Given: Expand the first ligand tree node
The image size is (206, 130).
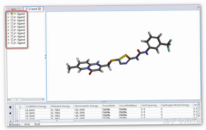Looking at the screenshot, I should point(8,14).
